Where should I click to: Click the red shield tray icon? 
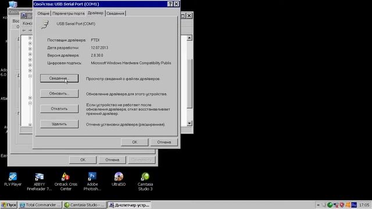pos(342,205)
